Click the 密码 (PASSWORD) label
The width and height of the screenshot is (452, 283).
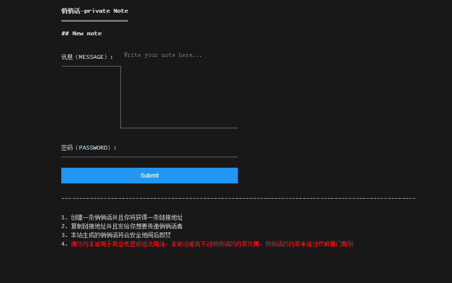coord(89,148)
